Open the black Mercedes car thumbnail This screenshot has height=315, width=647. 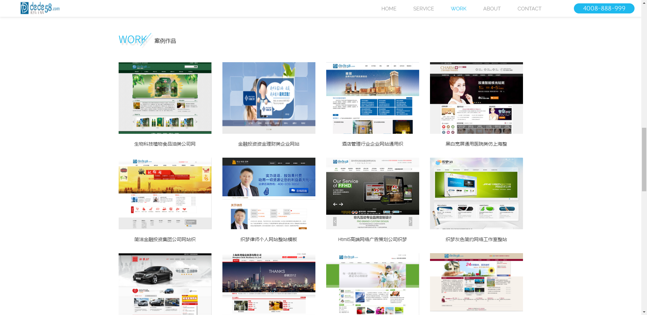pyautogui.click(x=165, y=284)
